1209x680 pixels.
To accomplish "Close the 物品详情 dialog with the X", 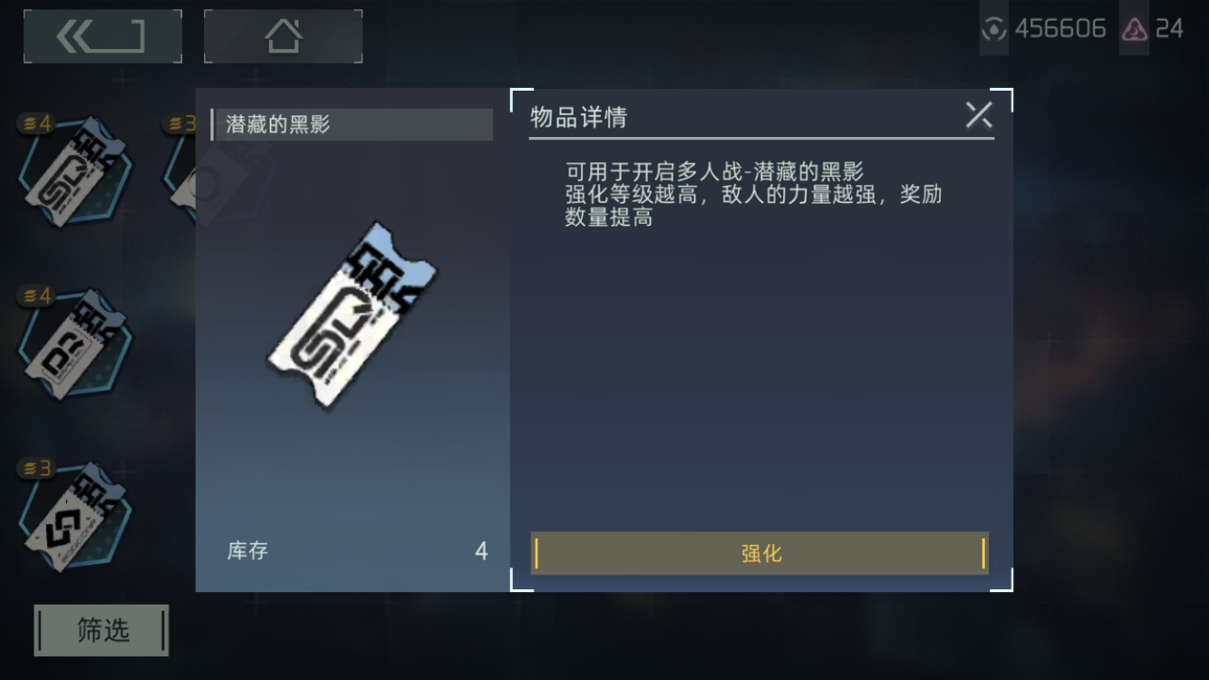I will [979, 115].
